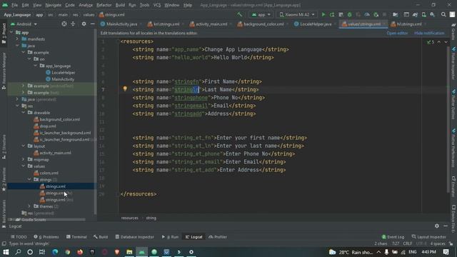Open the Build menu
The height and width of the screenshot is (257, 457).
coord(120,5)
